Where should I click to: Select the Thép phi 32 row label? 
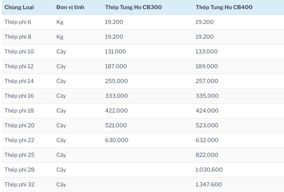19,185
